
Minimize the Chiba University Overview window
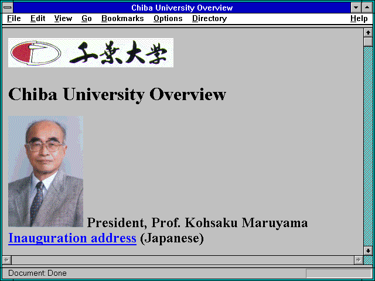356,8
